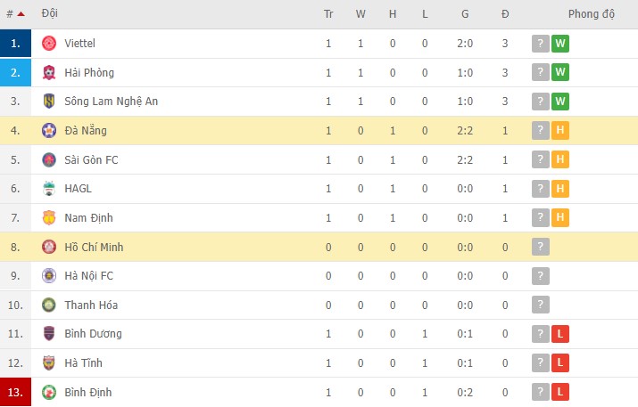Click the Nam Định club crest
Image resolution: width=638 pixels, height=407 pixels.
49,218
